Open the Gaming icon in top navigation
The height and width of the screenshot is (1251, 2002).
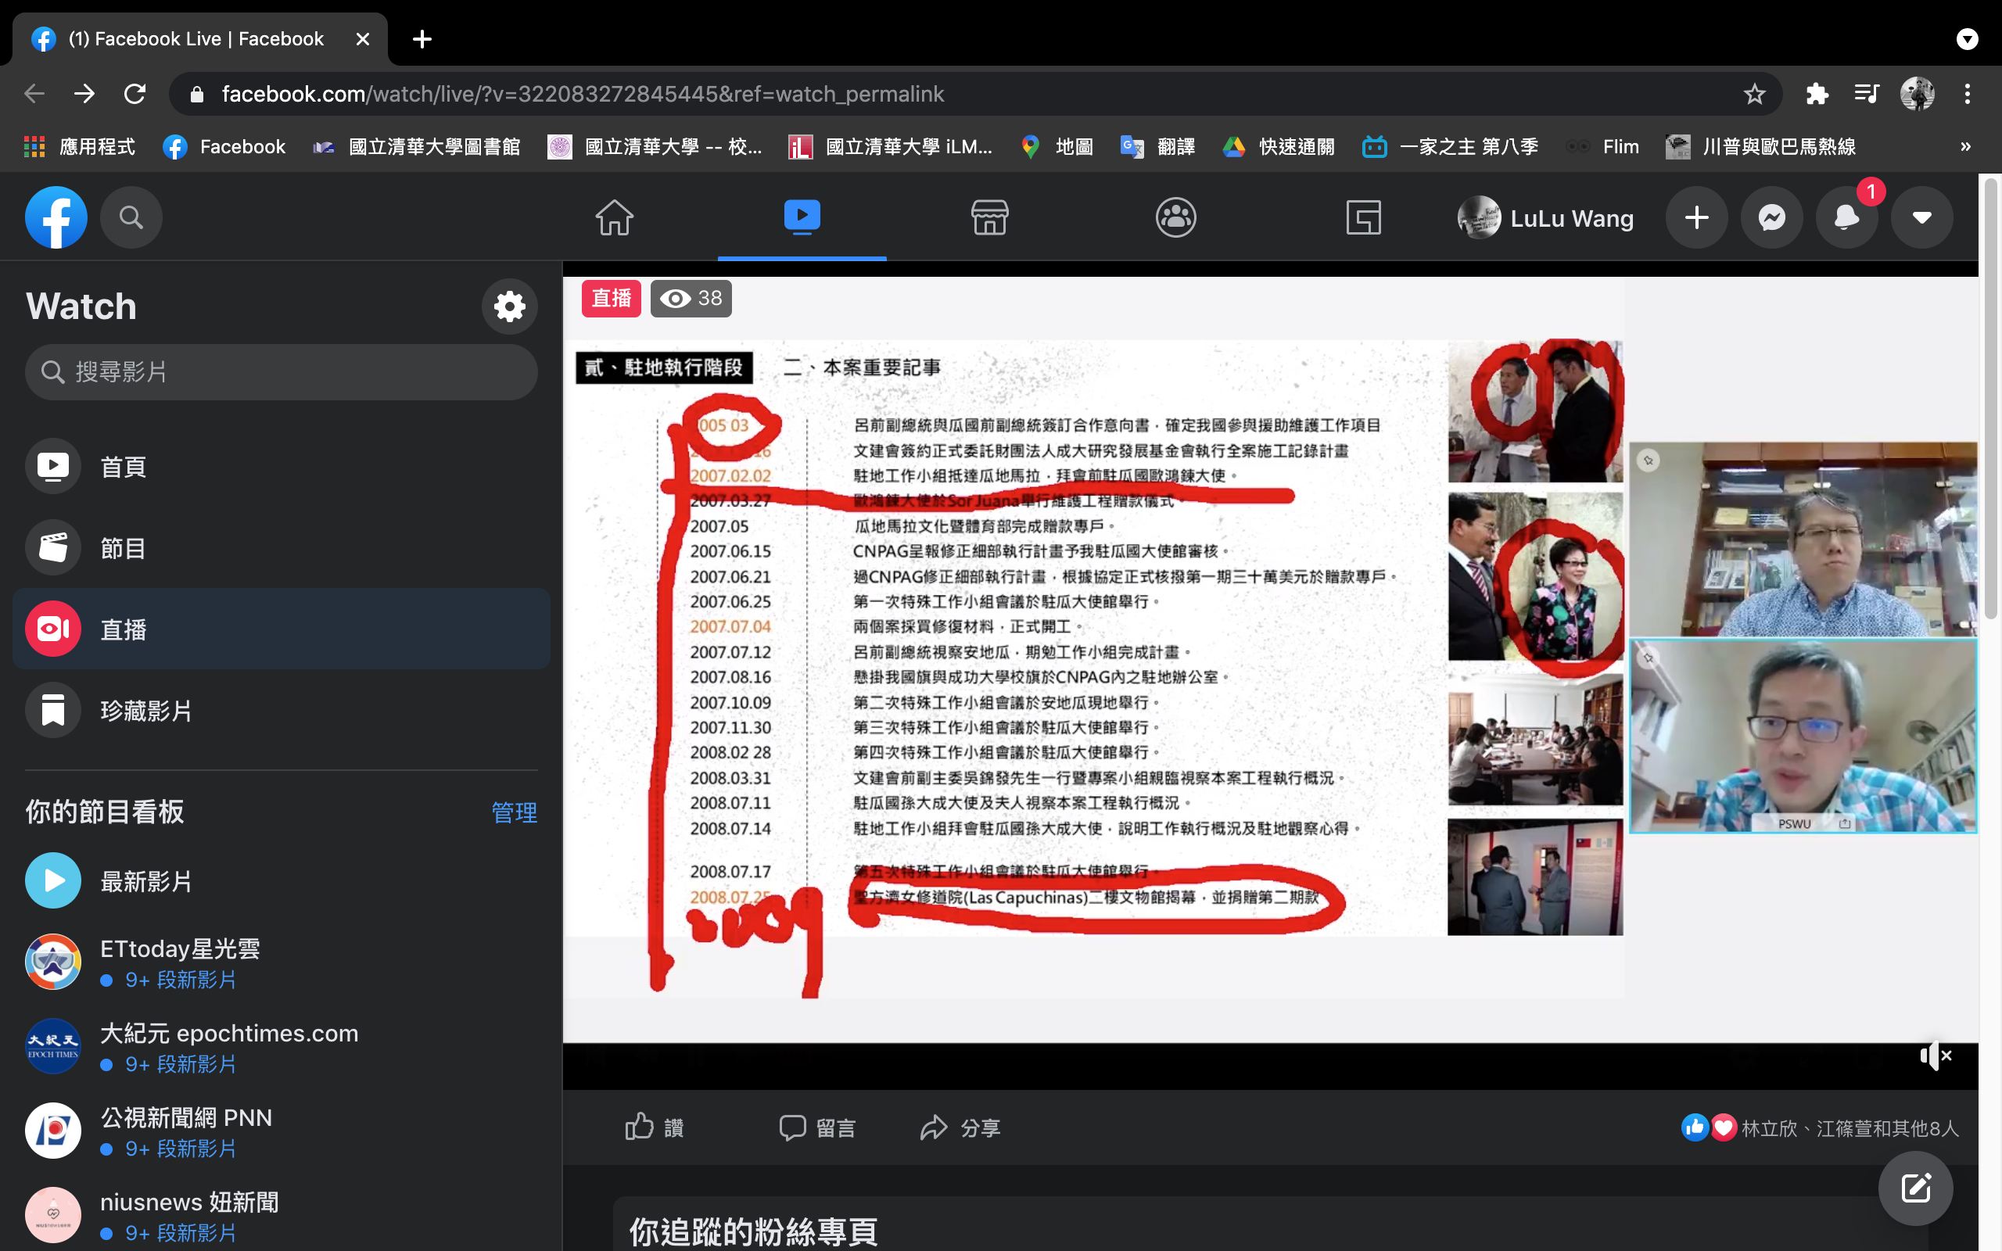pos(1362,217)
